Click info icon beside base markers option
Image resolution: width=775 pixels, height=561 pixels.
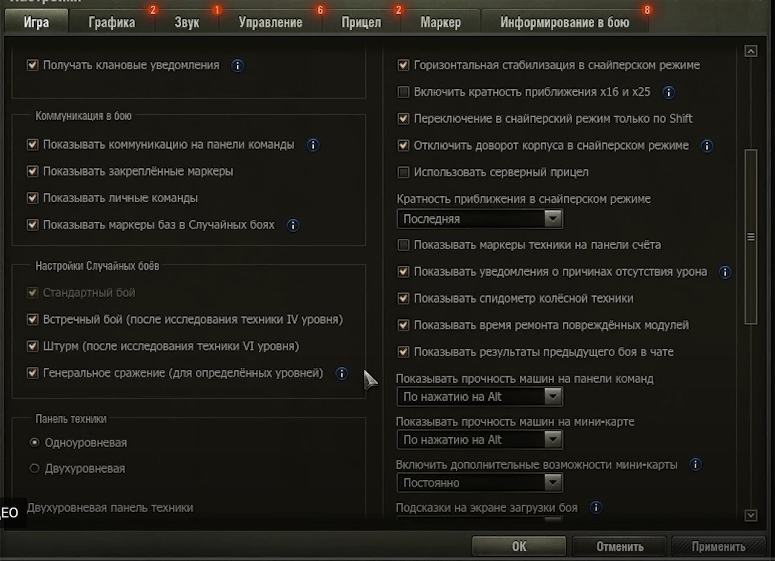[293, 225]
